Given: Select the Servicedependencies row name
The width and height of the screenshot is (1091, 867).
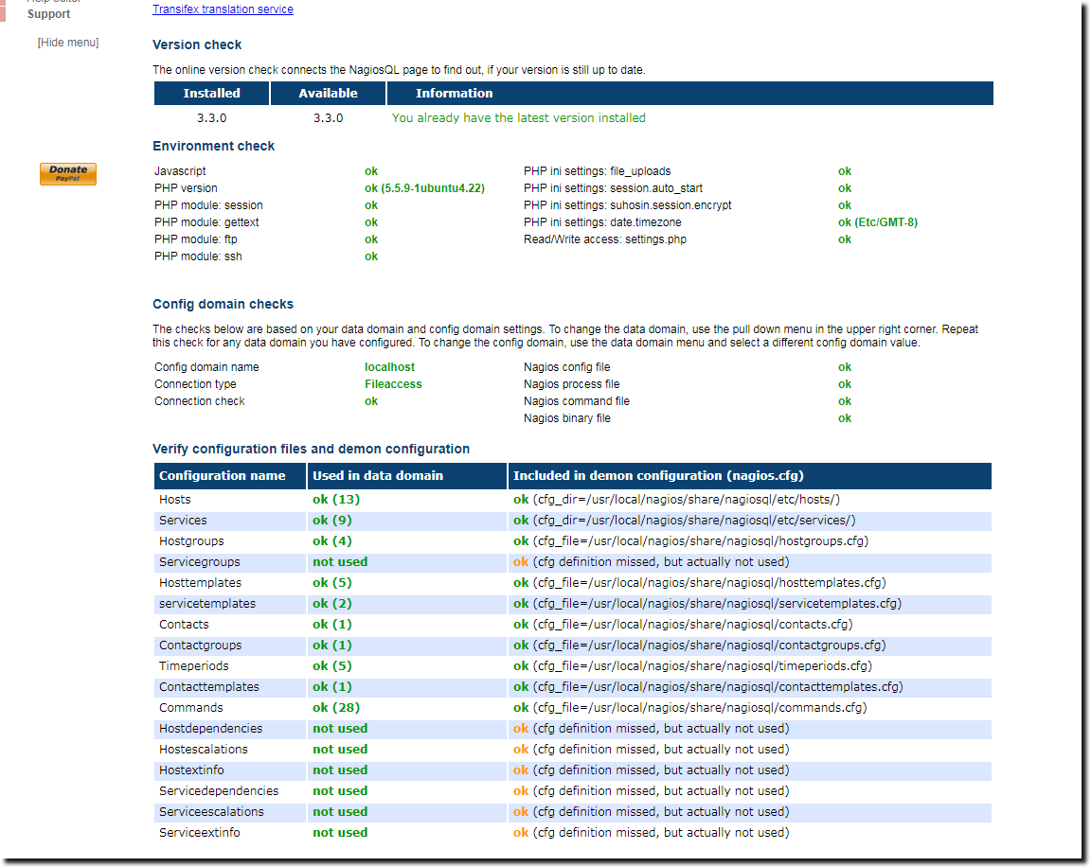Looking at the screenshot, I should pyautogui.click(x=219, y=791).
